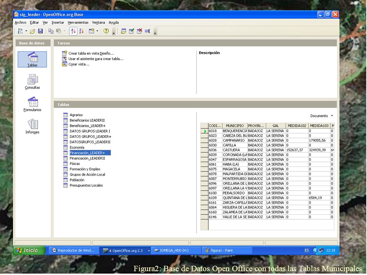367x275 pixels.
Task: Click the Paste toolbar icon
Action: [59, 31]
